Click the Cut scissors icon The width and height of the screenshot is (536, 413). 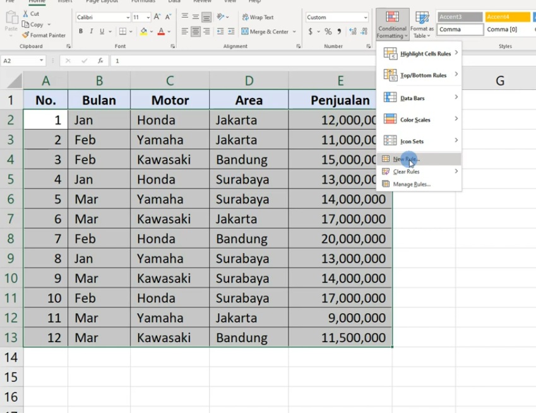click(x=25, y=14)
